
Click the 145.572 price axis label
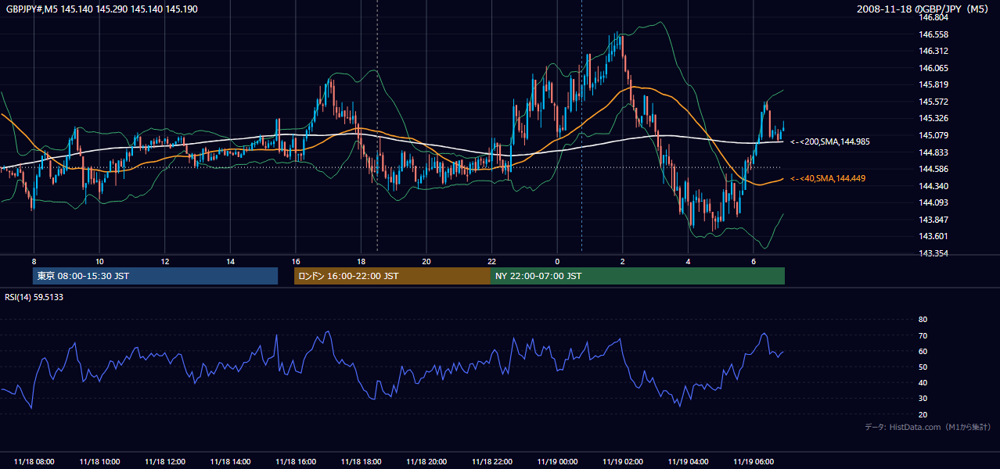pyautogui.click(x=933, y=102)
